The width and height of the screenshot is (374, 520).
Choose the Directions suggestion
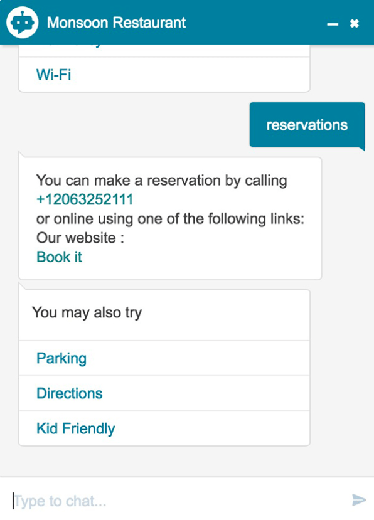coord(164,393)
